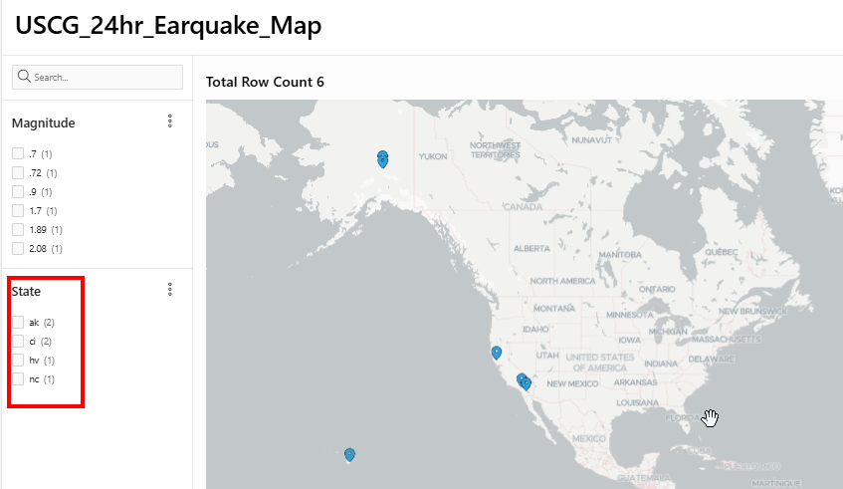Open the State facet actions menu

(x=170, y=290)
